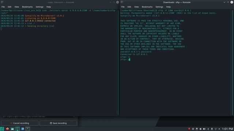The width and height of the screenshot is (234, 131).
Task: Open the Manjaro application launcher
Action: click(x=2, y=129)
